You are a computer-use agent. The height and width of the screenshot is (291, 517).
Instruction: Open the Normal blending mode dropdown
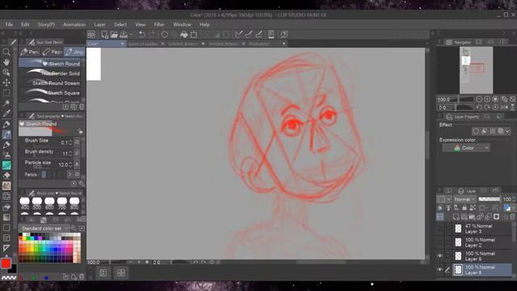464,200
